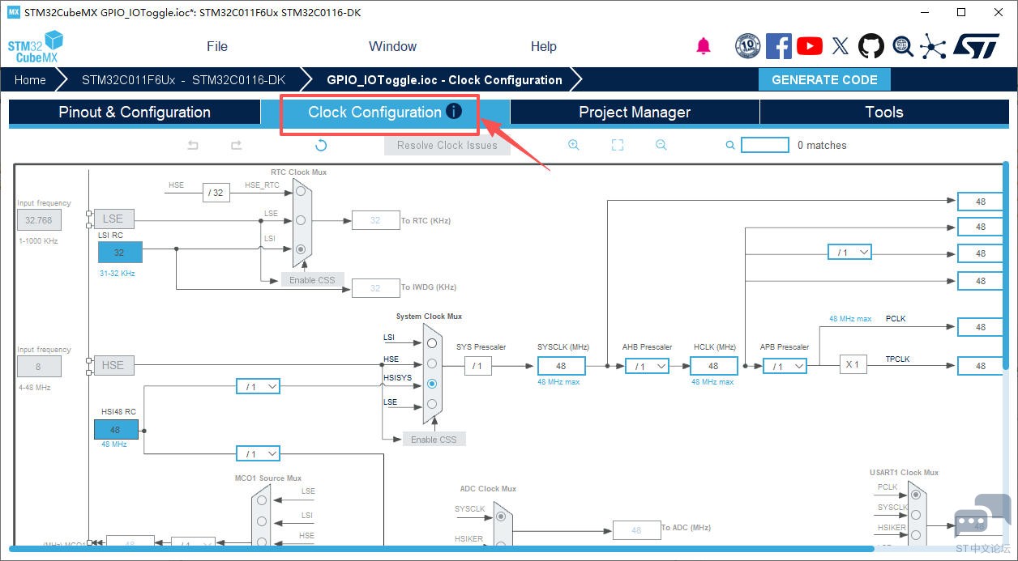
Task: Click the undo arrow in clock toolbar
Action: pos(193,145)
